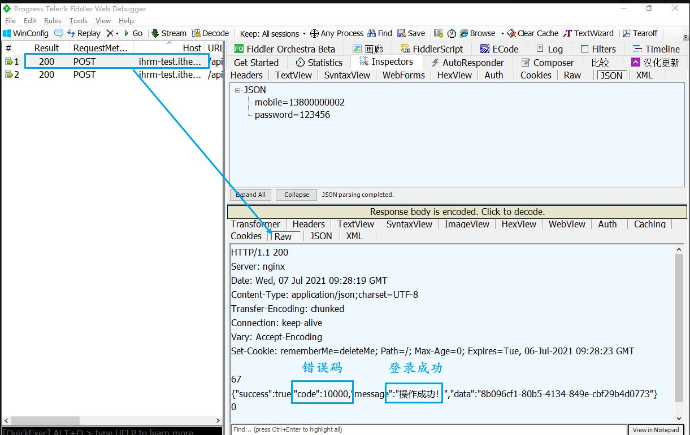Switch to the Log tab

pyautogui.click(x=550, y=49)
